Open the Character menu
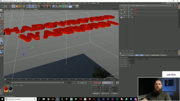This screenshot has width=180, height=101. tap(64, 3)
